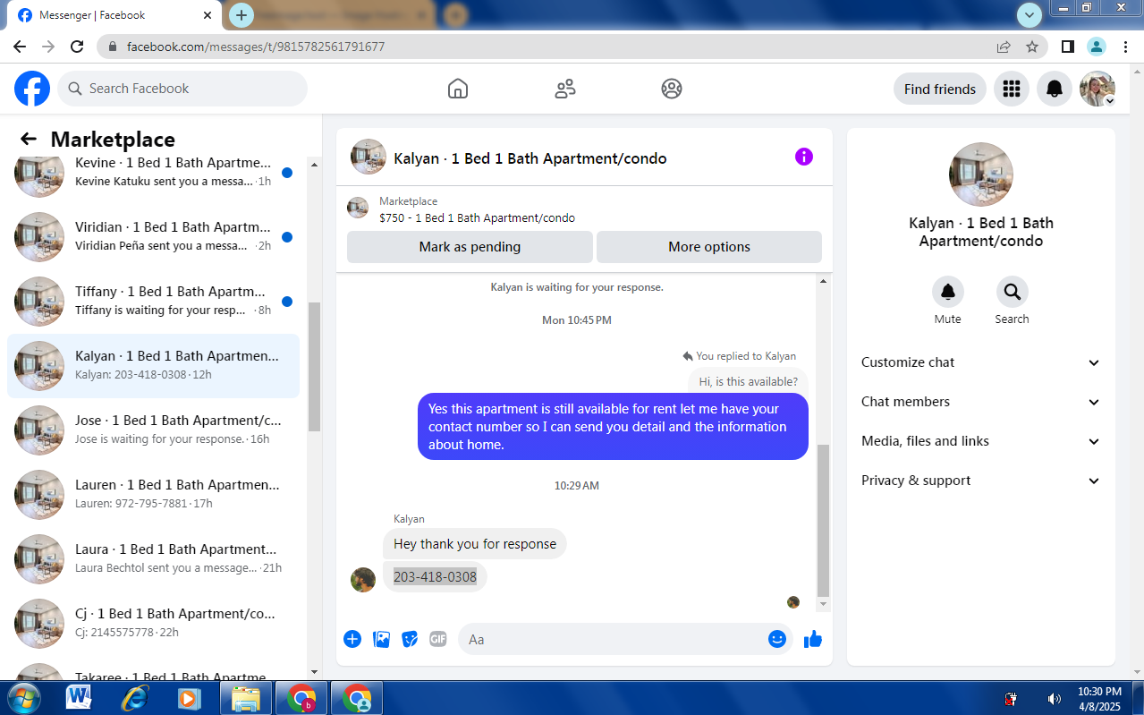Open conversation information purple icon
The width and height of the screenshot is (1144, 715).
point(804,157)
